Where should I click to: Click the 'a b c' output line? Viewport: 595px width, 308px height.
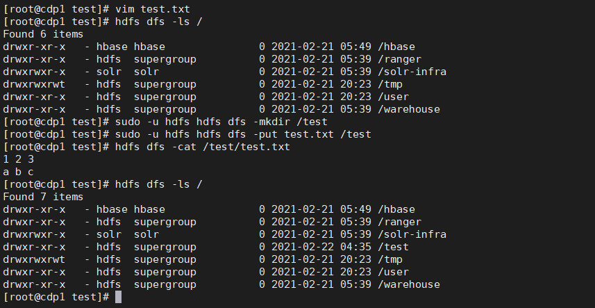18,172
